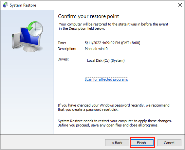Close the System Restore dialog
Image resolution: width=185 pixels, height=150 pixels.
180,5
